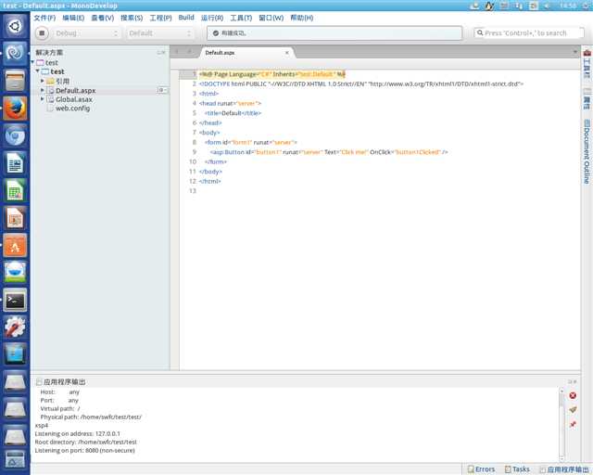
Task: Select the 引用 folder in solution tree
Action: click(x=62, y=81)
